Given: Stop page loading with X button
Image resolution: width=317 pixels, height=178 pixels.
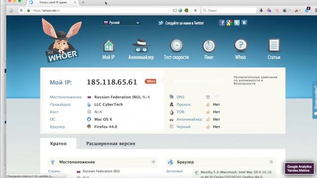Looking at the screenshot, I should 195,10.
